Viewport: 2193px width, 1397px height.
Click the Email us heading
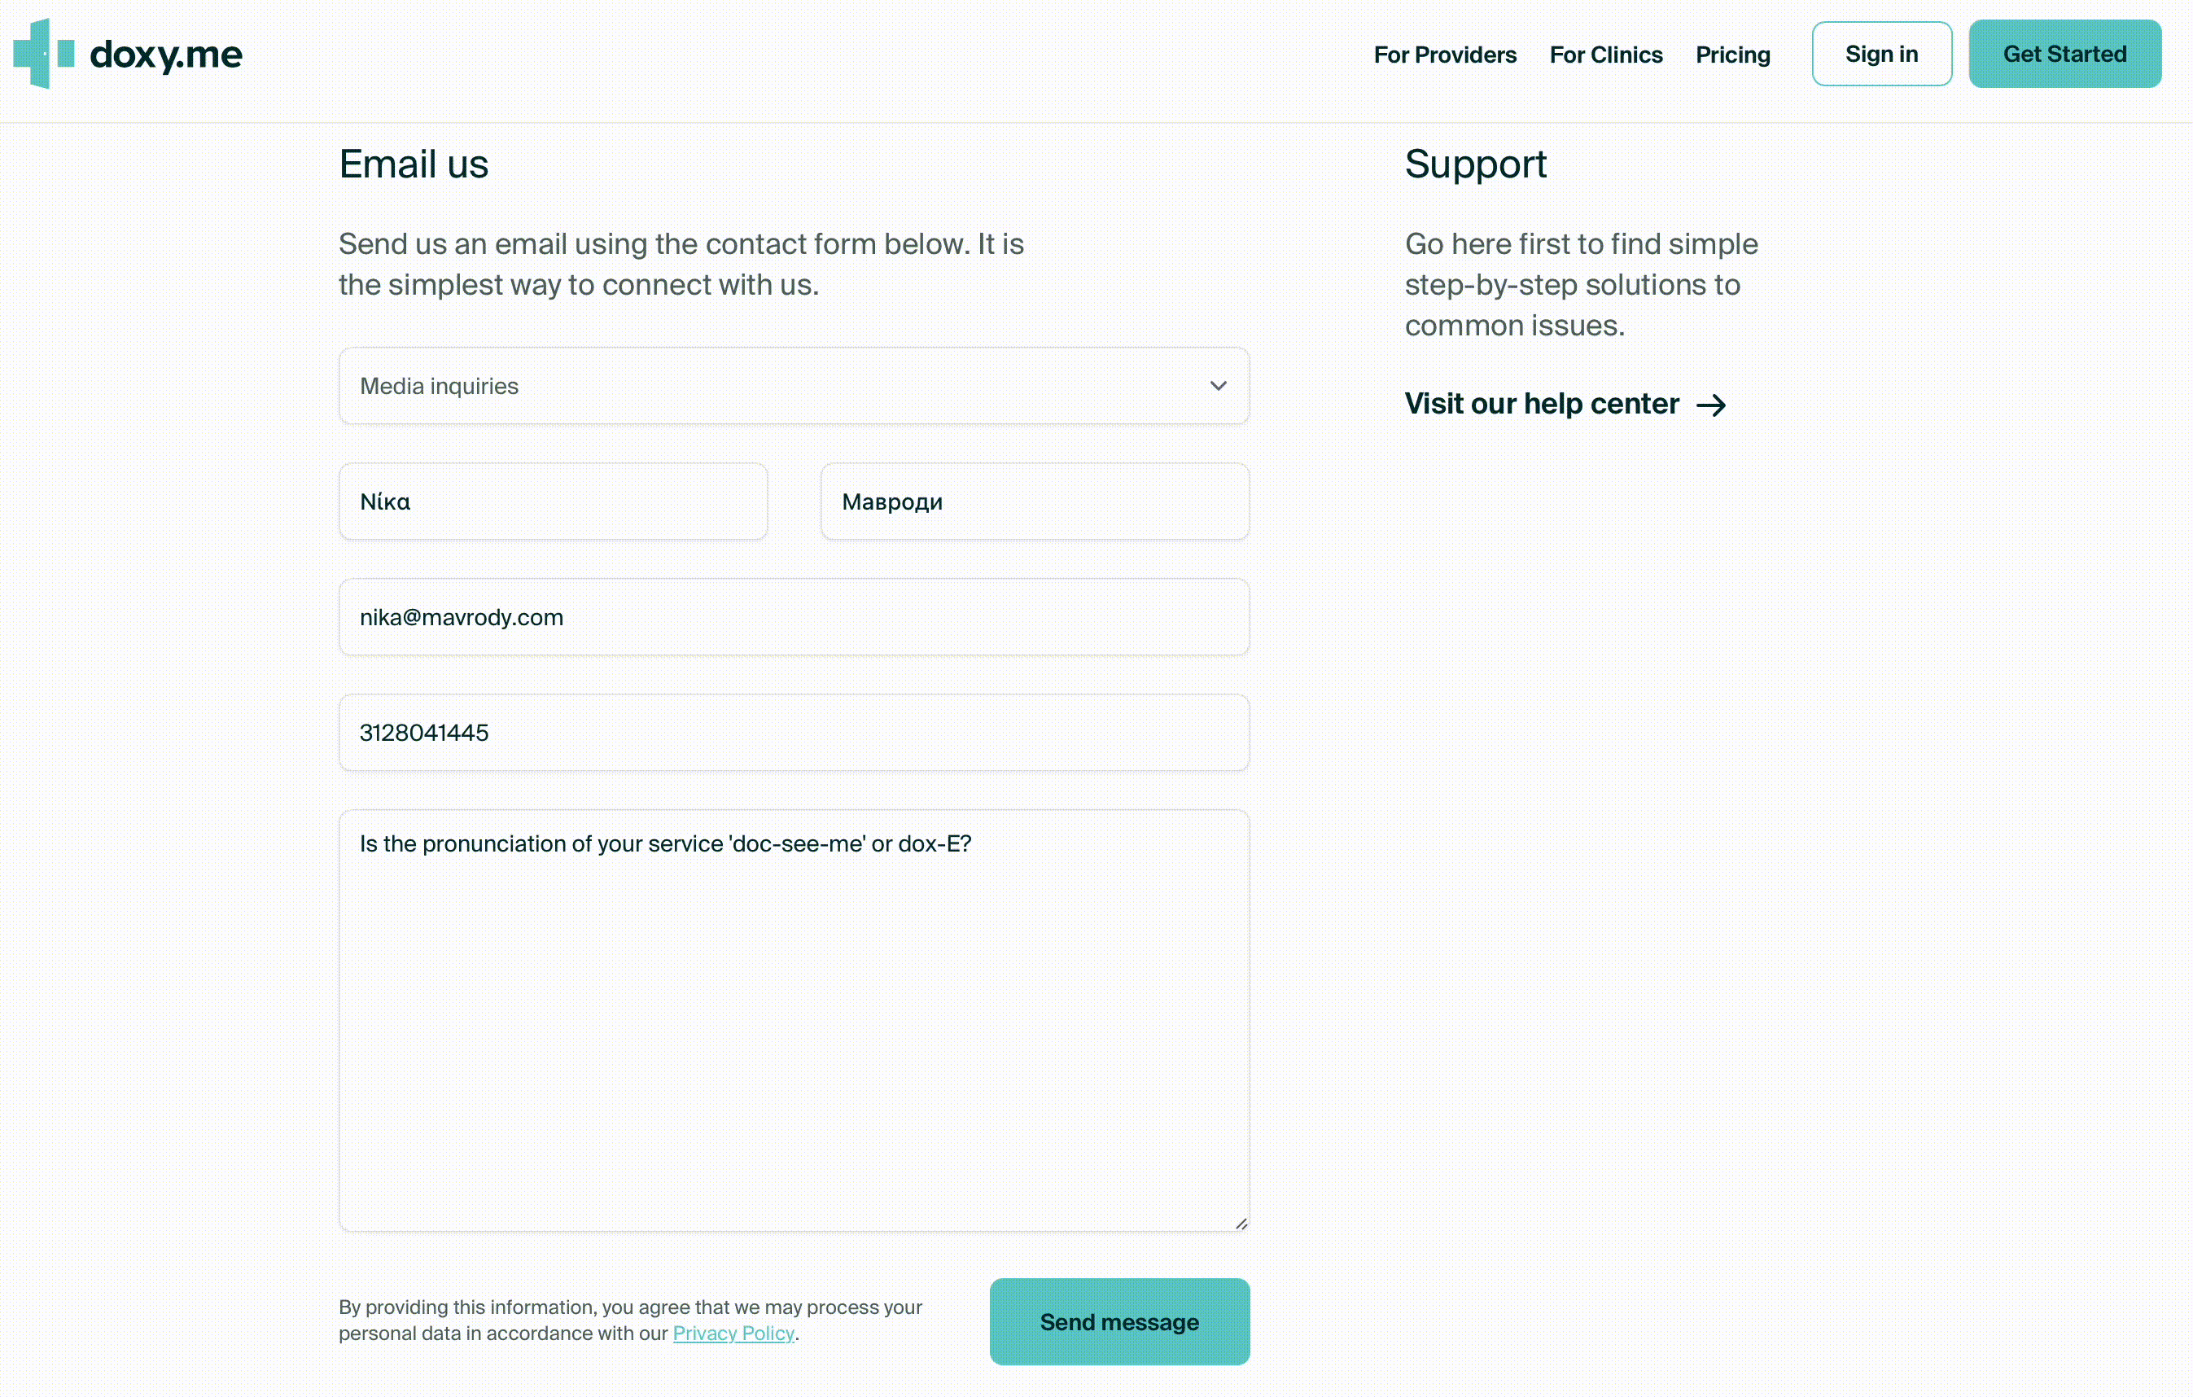pos(414,164)
